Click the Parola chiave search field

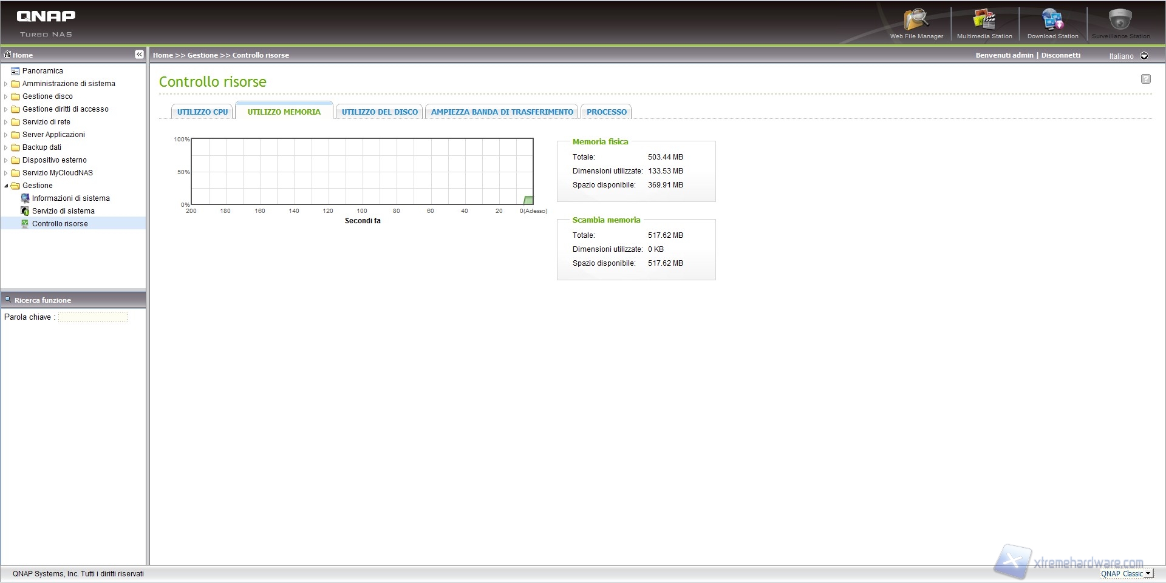coord(93,317)
